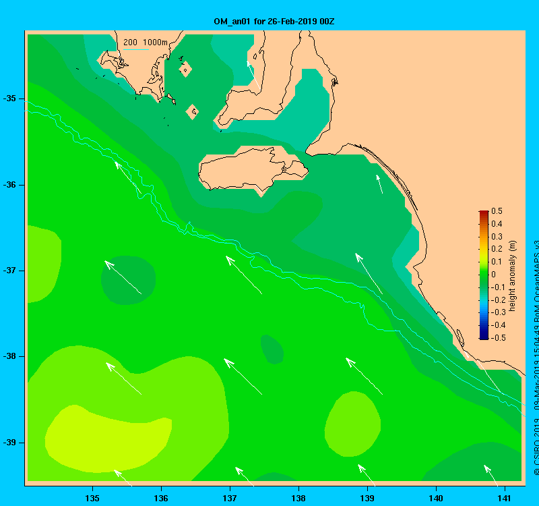Click the circular dark green eddy near 135.5, -37

[x=128, y=280]
